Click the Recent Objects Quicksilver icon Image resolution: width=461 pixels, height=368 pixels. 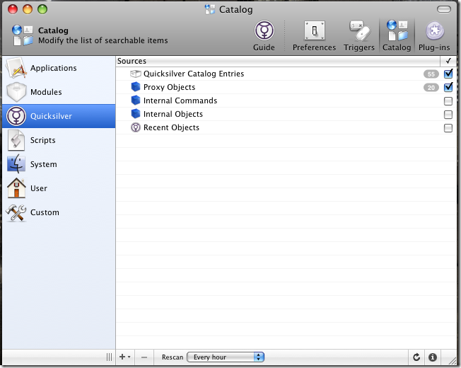click(136, 127)
